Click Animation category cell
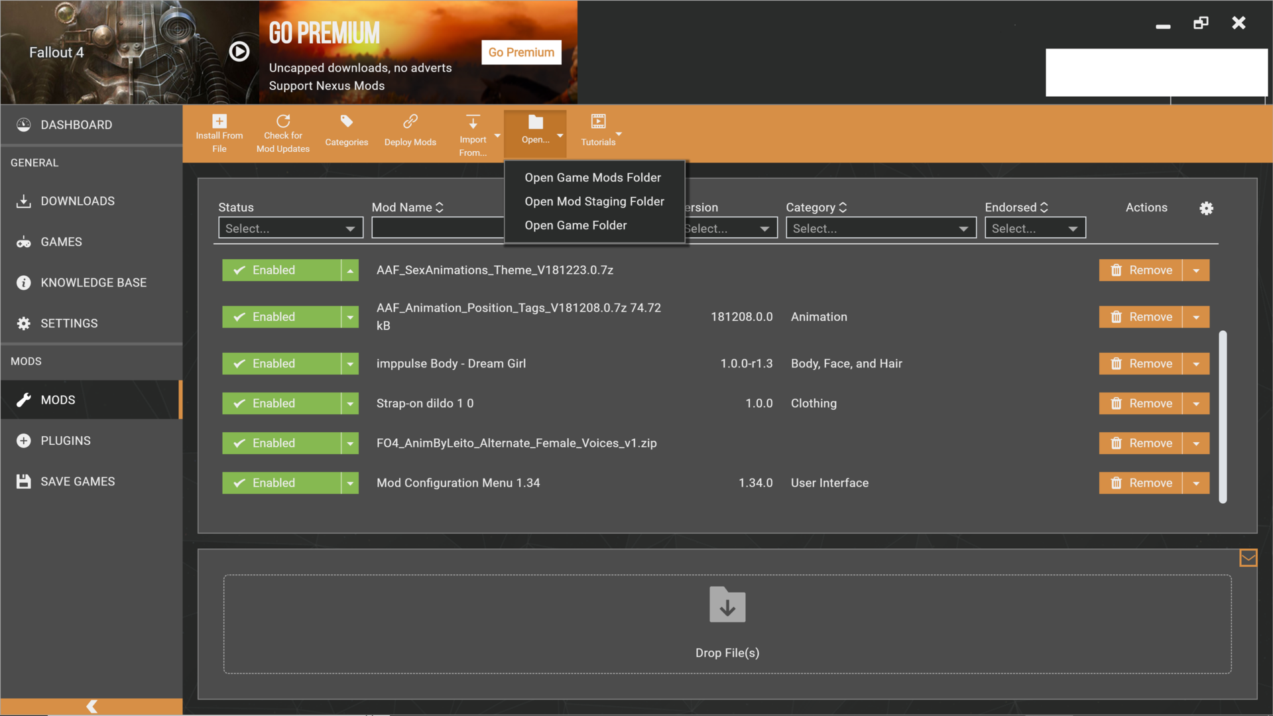The width and height of the screenshot is (1273, 716). [x=819, y=317]
